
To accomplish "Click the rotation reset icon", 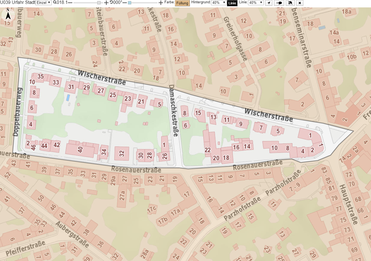I will click(111, 2).
